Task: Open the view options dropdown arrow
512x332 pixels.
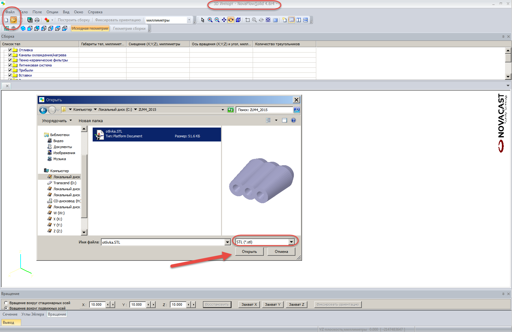Action: [276, 120]
